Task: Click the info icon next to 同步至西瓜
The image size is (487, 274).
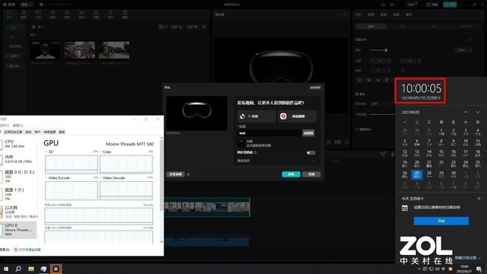Action: (x=256, y=152)
